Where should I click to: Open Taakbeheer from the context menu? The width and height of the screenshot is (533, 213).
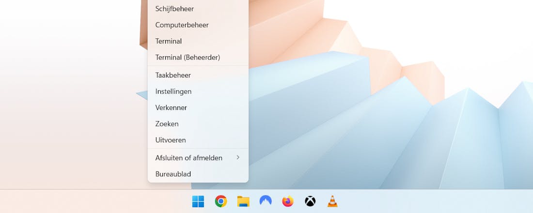point(173,75)
